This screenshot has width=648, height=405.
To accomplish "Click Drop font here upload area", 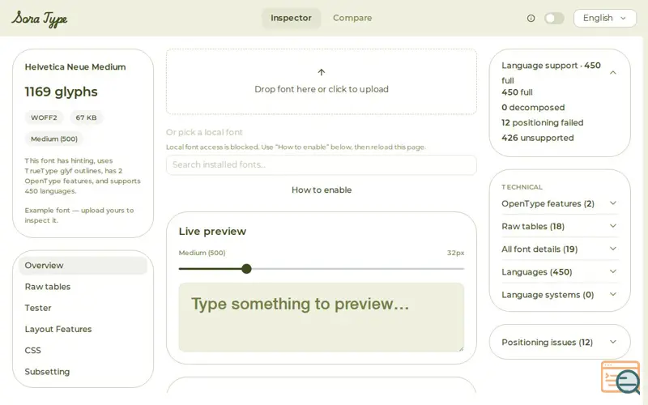I will (321, 82).
